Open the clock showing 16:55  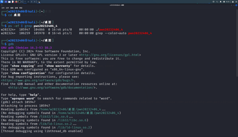(x=227, y=2)
